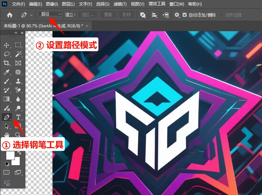Open the 文件(F) menu
This screenshot has height=195, width=262.
tap(18, 4)
